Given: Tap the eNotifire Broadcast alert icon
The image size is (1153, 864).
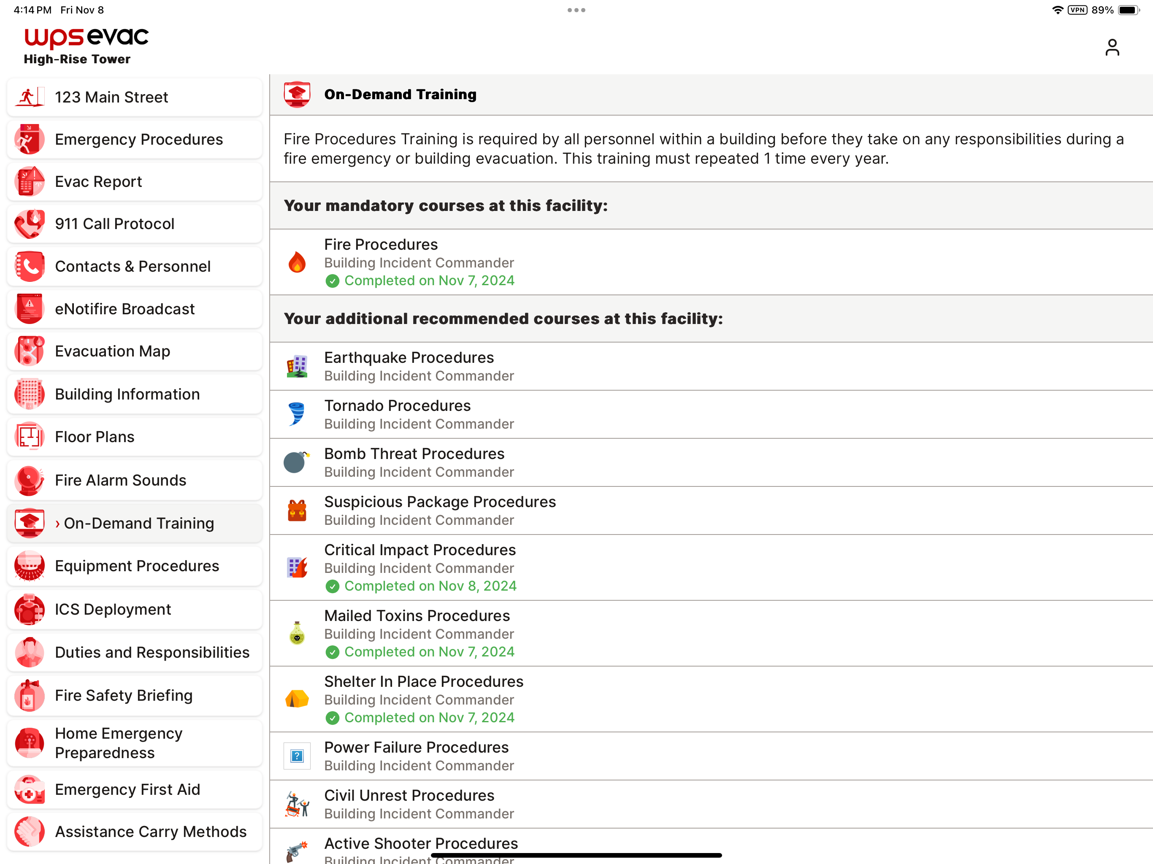Looking at the screenshot, I should click(30, 308).
